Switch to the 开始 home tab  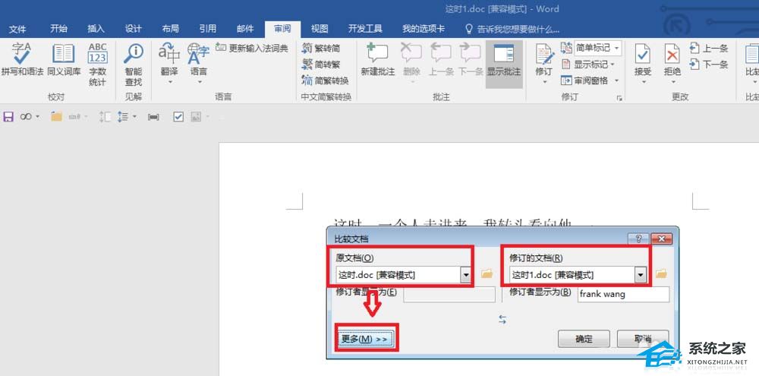pos(58,29)
